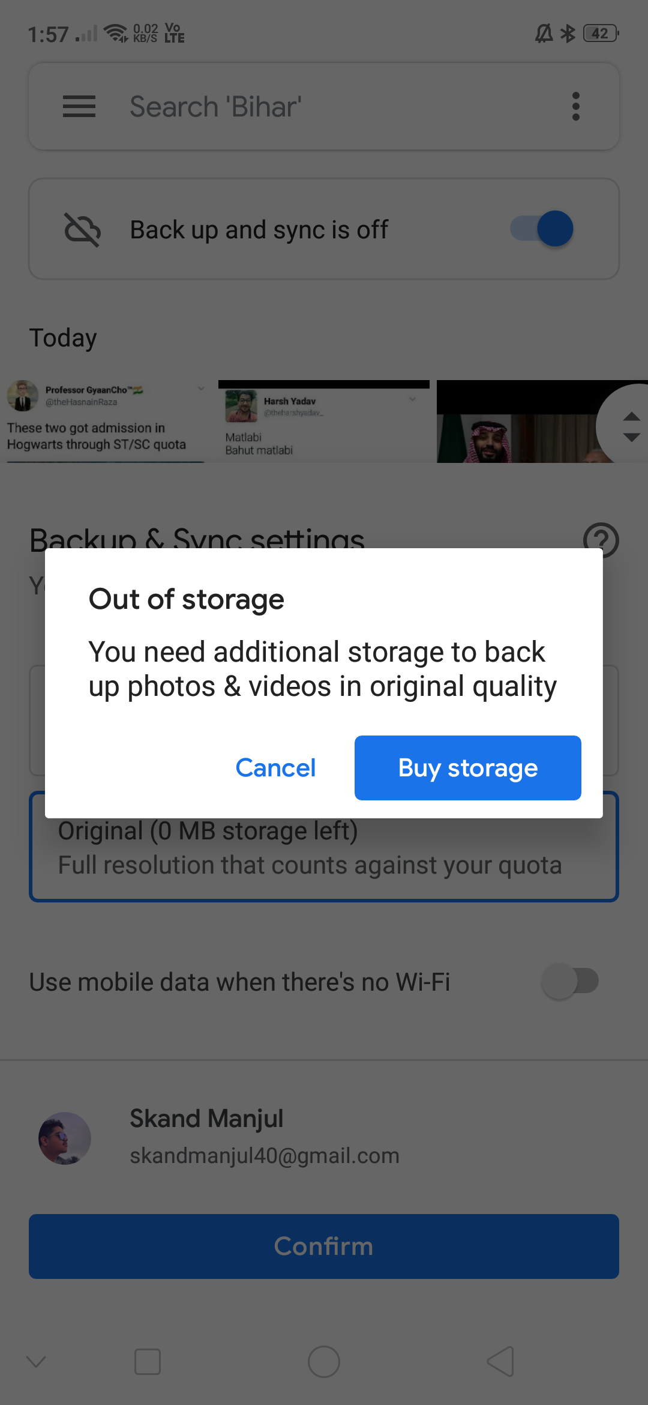Collapse keyboard with bottom-left chevron

(36, 1361)
